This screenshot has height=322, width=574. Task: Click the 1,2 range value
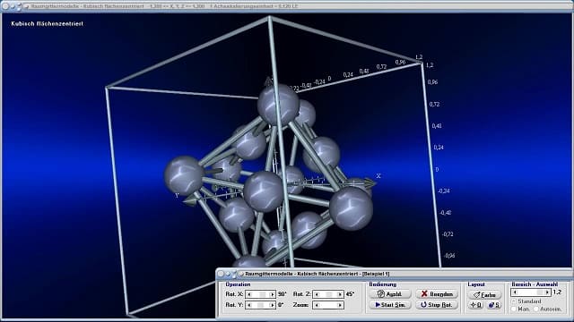(x=557, y=292)
